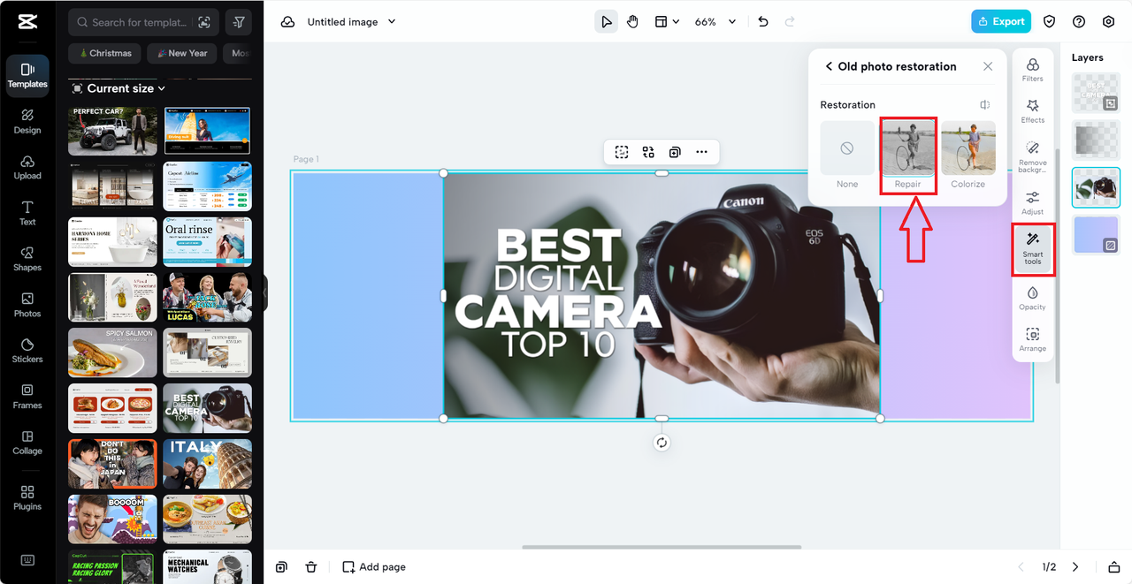The image size is (1132, 584).
Task: Select the top text layer thumbnail
Action: click(x=1096, y=92)
